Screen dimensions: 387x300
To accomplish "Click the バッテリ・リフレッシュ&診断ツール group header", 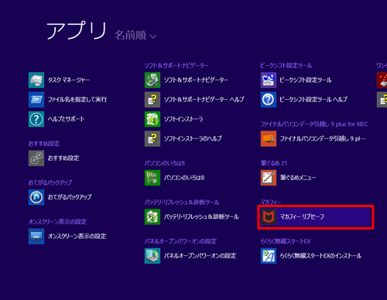I will coord(182,203).
